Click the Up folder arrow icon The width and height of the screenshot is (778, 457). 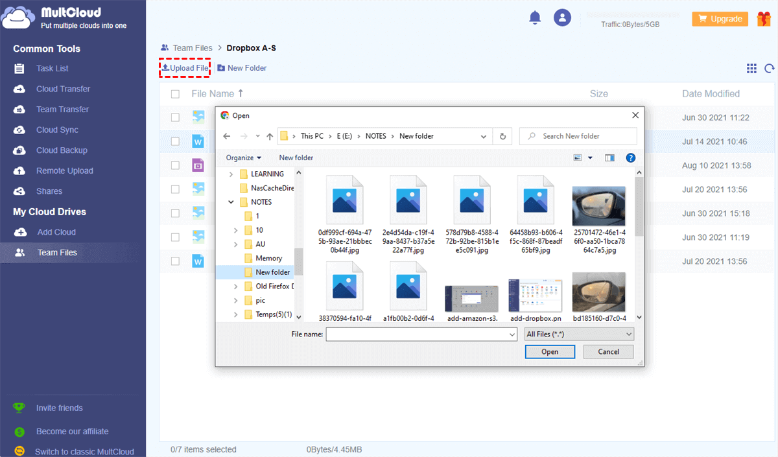pyautogui.click(x=270, y=136)
